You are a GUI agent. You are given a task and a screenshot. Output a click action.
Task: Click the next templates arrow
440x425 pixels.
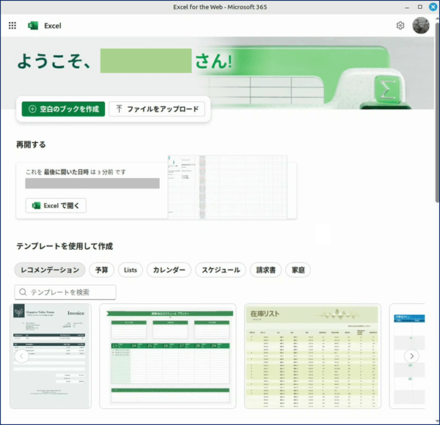coord(411,356)
